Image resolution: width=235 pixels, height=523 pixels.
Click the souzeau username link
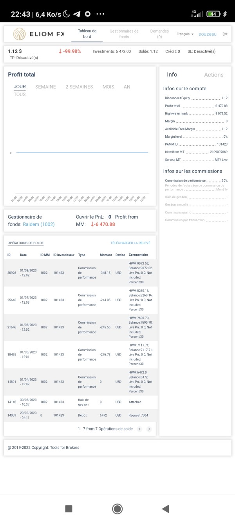click(x=208, y=34)
